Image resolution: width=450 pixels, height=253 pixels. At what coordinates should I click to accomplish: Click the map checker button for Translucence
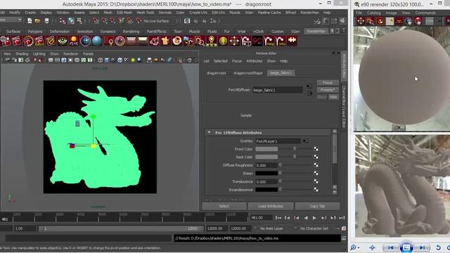[x=316, y=181]
